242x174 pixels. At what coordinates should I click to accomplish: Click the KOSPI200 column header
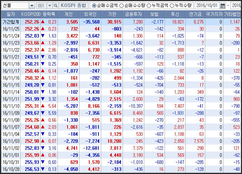[x=30, y=14]
